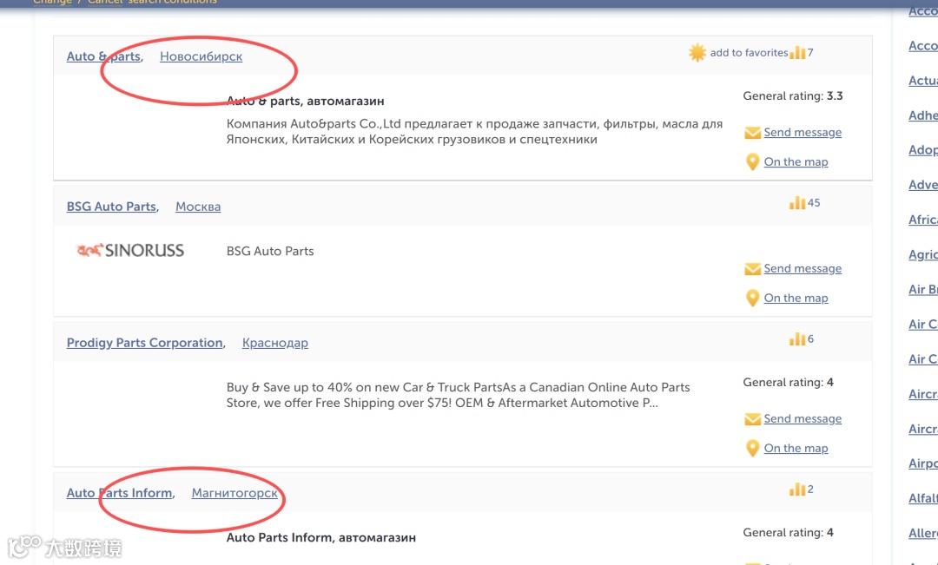Click bar chart icon next to 7
The width and height of the screenshot is (938, 565).
coord(796,53)
